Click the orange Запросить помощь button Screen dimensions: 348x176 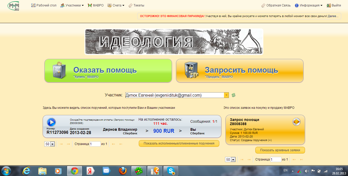(240, 71)
